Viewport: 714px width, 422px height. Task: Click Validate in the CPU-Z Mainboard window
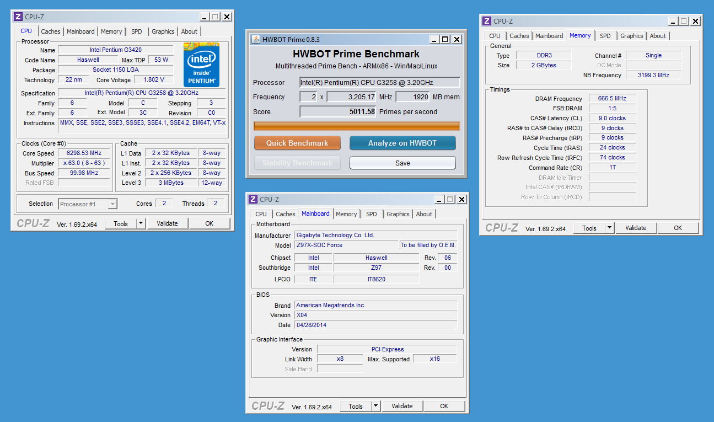(x=402, y=406)
